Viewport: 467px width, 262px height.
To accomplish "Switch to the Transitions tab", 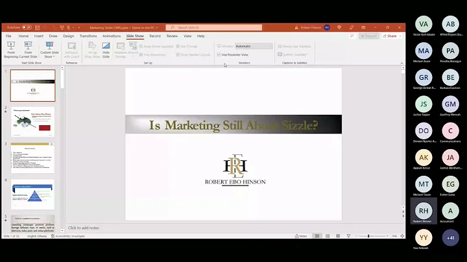I will (x=88, y=36).
